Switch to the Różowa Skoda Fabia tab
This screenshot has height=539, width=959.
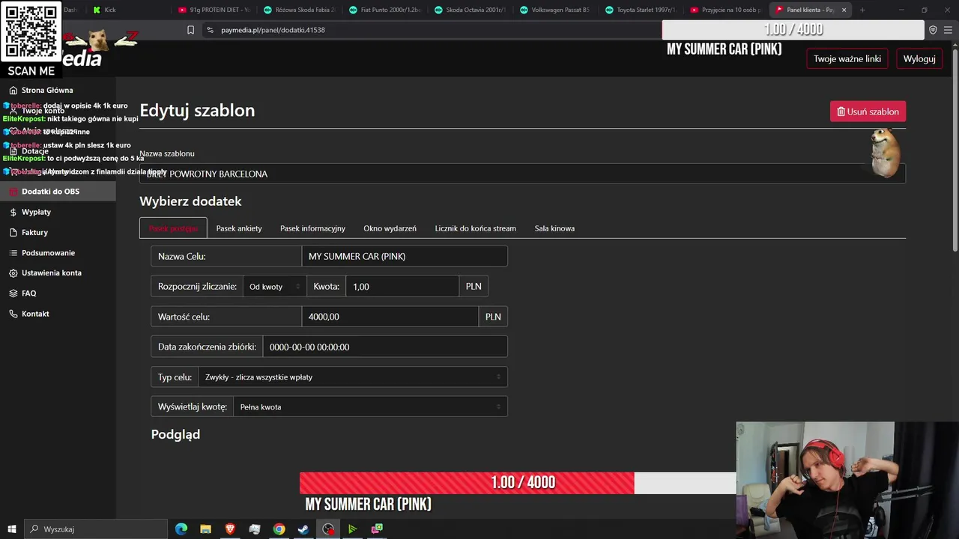[300, 10]
